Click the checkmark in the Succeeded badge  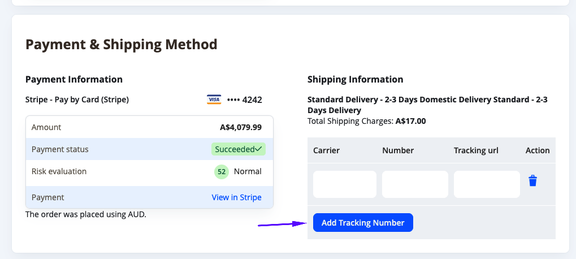coord(259,149)
